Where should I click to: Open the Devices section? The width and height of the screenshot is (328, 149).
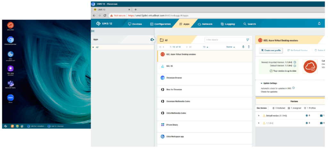[135, 24]
